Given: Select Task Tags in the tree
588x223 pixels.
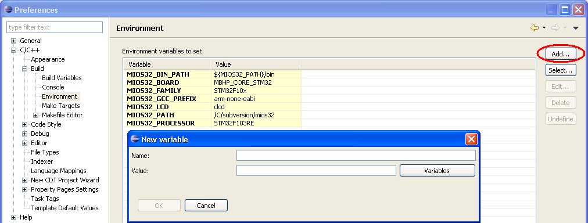Looking at the screenshot, I should pyautogui.click(x=45, y=199).
